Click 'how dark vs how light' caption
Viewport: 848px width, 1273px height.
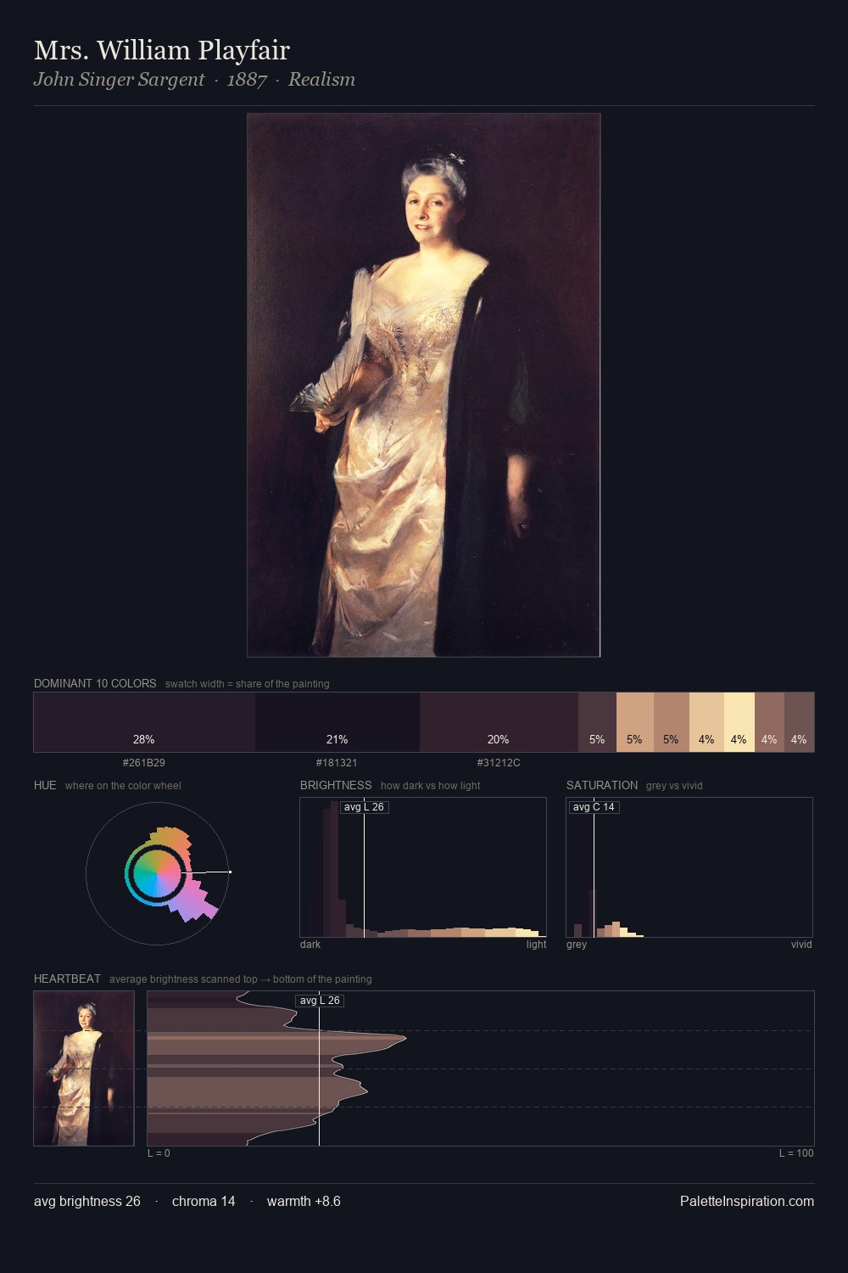(x=431, y=786)
